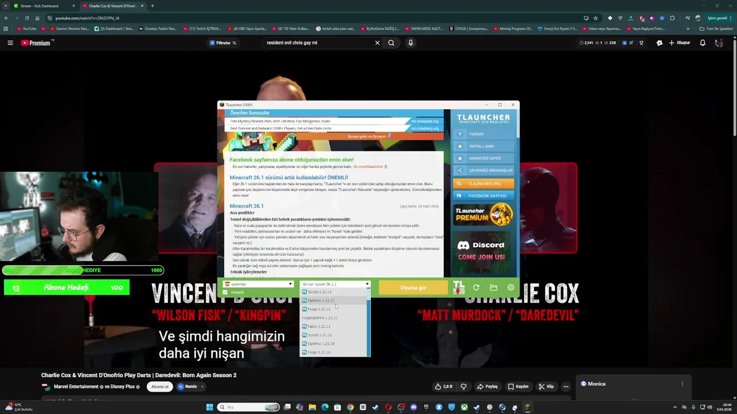Click INSTALL SKIN in TLauncher sidebar
This screenshot has width=737, height=414.
point(484,146)
